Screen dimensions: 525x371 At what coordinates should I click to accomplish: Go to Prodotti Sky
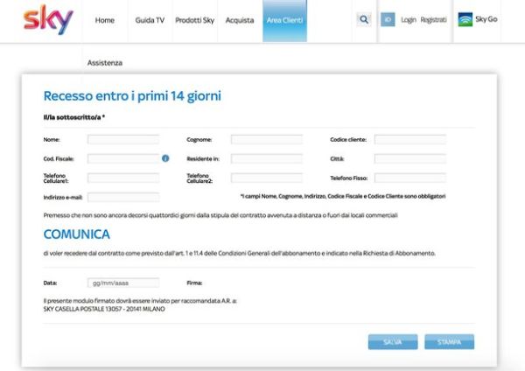[195, 19]
